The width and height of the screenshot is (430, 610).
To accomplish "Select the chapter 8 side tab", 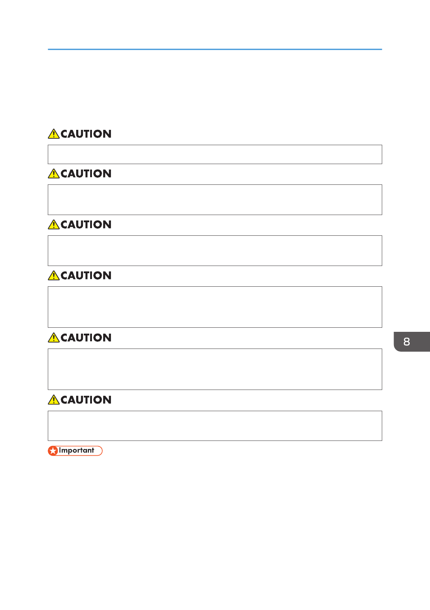I will (x=412, y=342).
